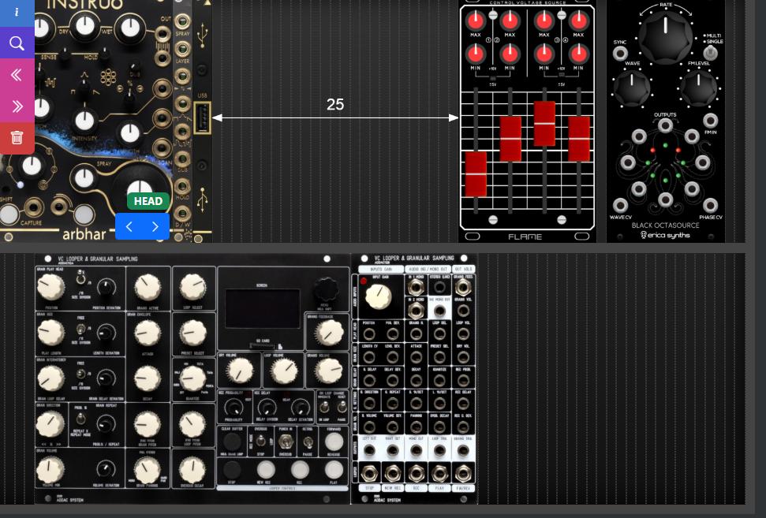This screenshot has width=766, height=518.
Task: Click the third Flame red fader
Action: pos(544,124)
